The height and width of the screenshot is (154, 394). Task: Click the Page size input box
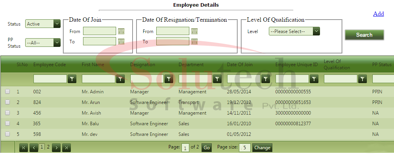point(245,148)
